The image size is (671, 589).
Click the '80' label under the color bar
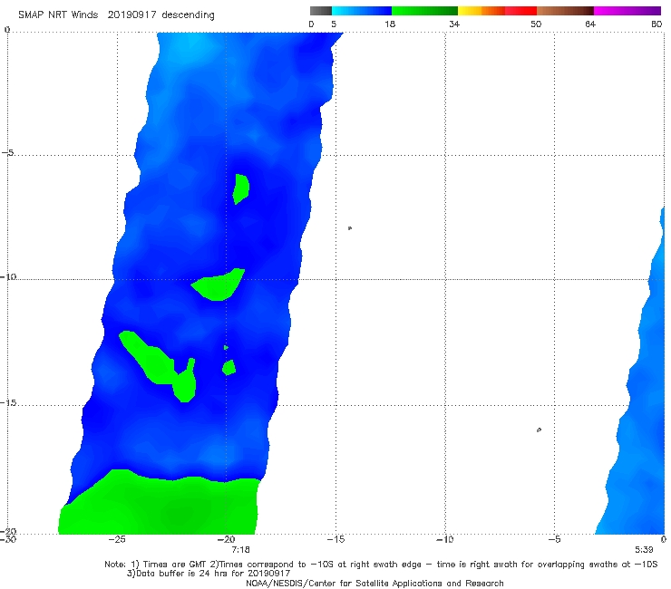pyautogui.click(x=656, y=24)
